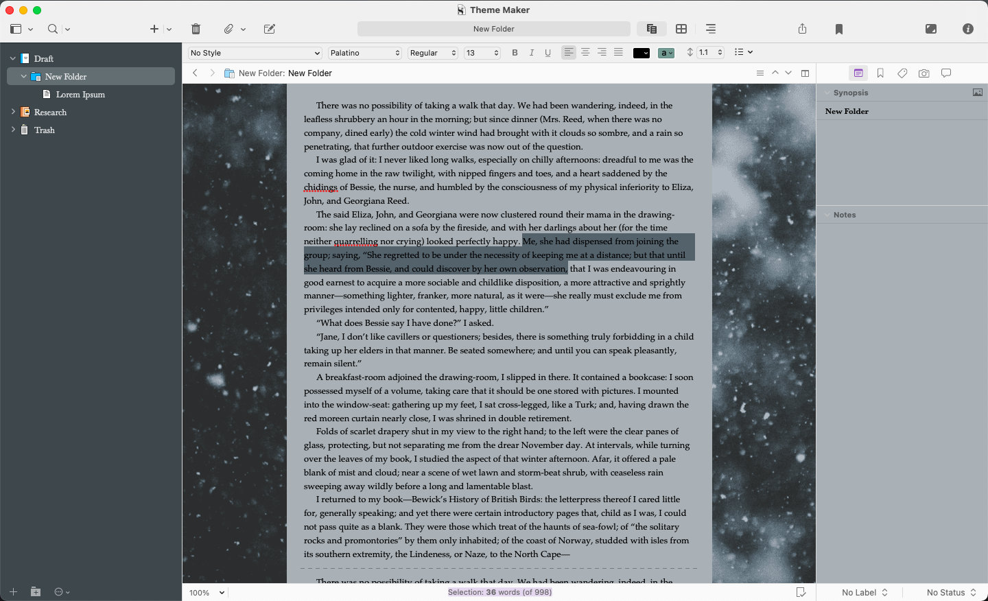Toggle the split editor icon
Viewport: 988px width, 601px height.
coord(805,73)
